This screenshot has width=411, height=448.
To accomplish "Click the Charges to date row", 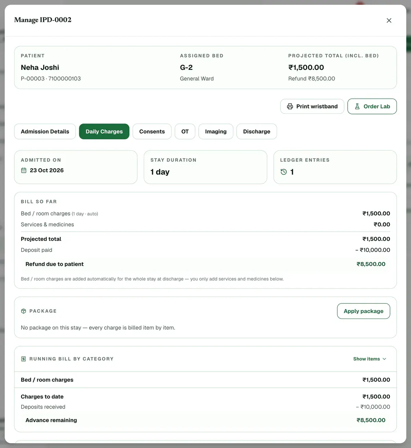I will (206, 397).
